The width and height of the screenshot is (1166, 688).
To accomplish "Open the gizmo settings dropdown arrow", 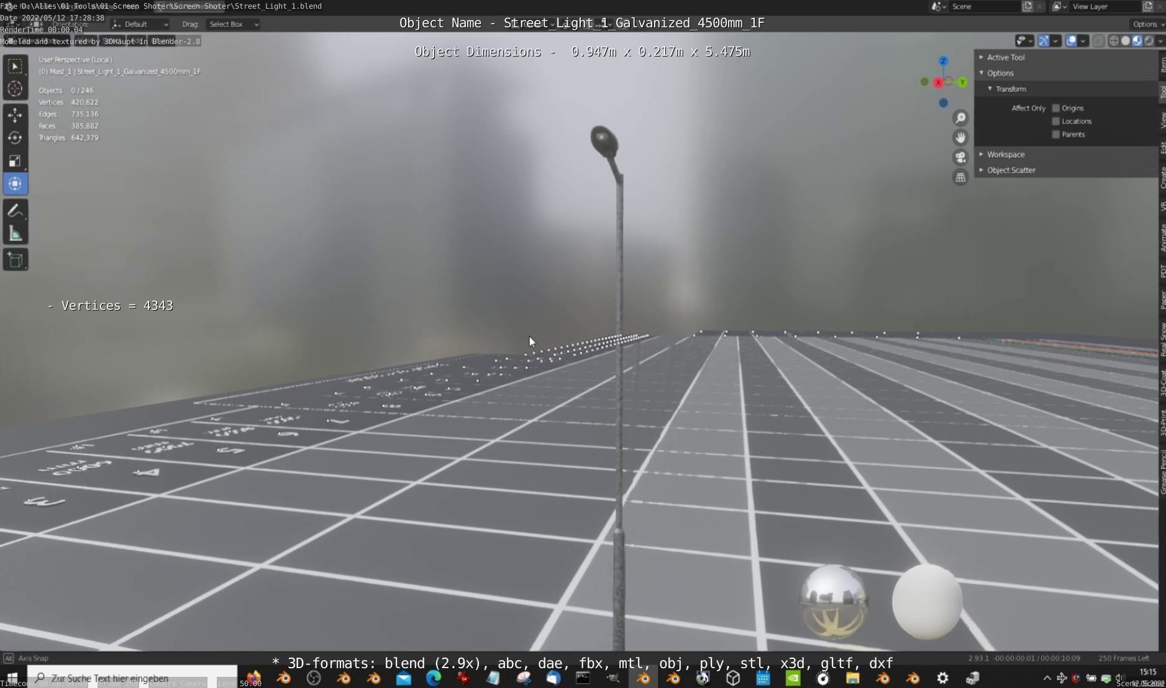I will pos(1055,41).
